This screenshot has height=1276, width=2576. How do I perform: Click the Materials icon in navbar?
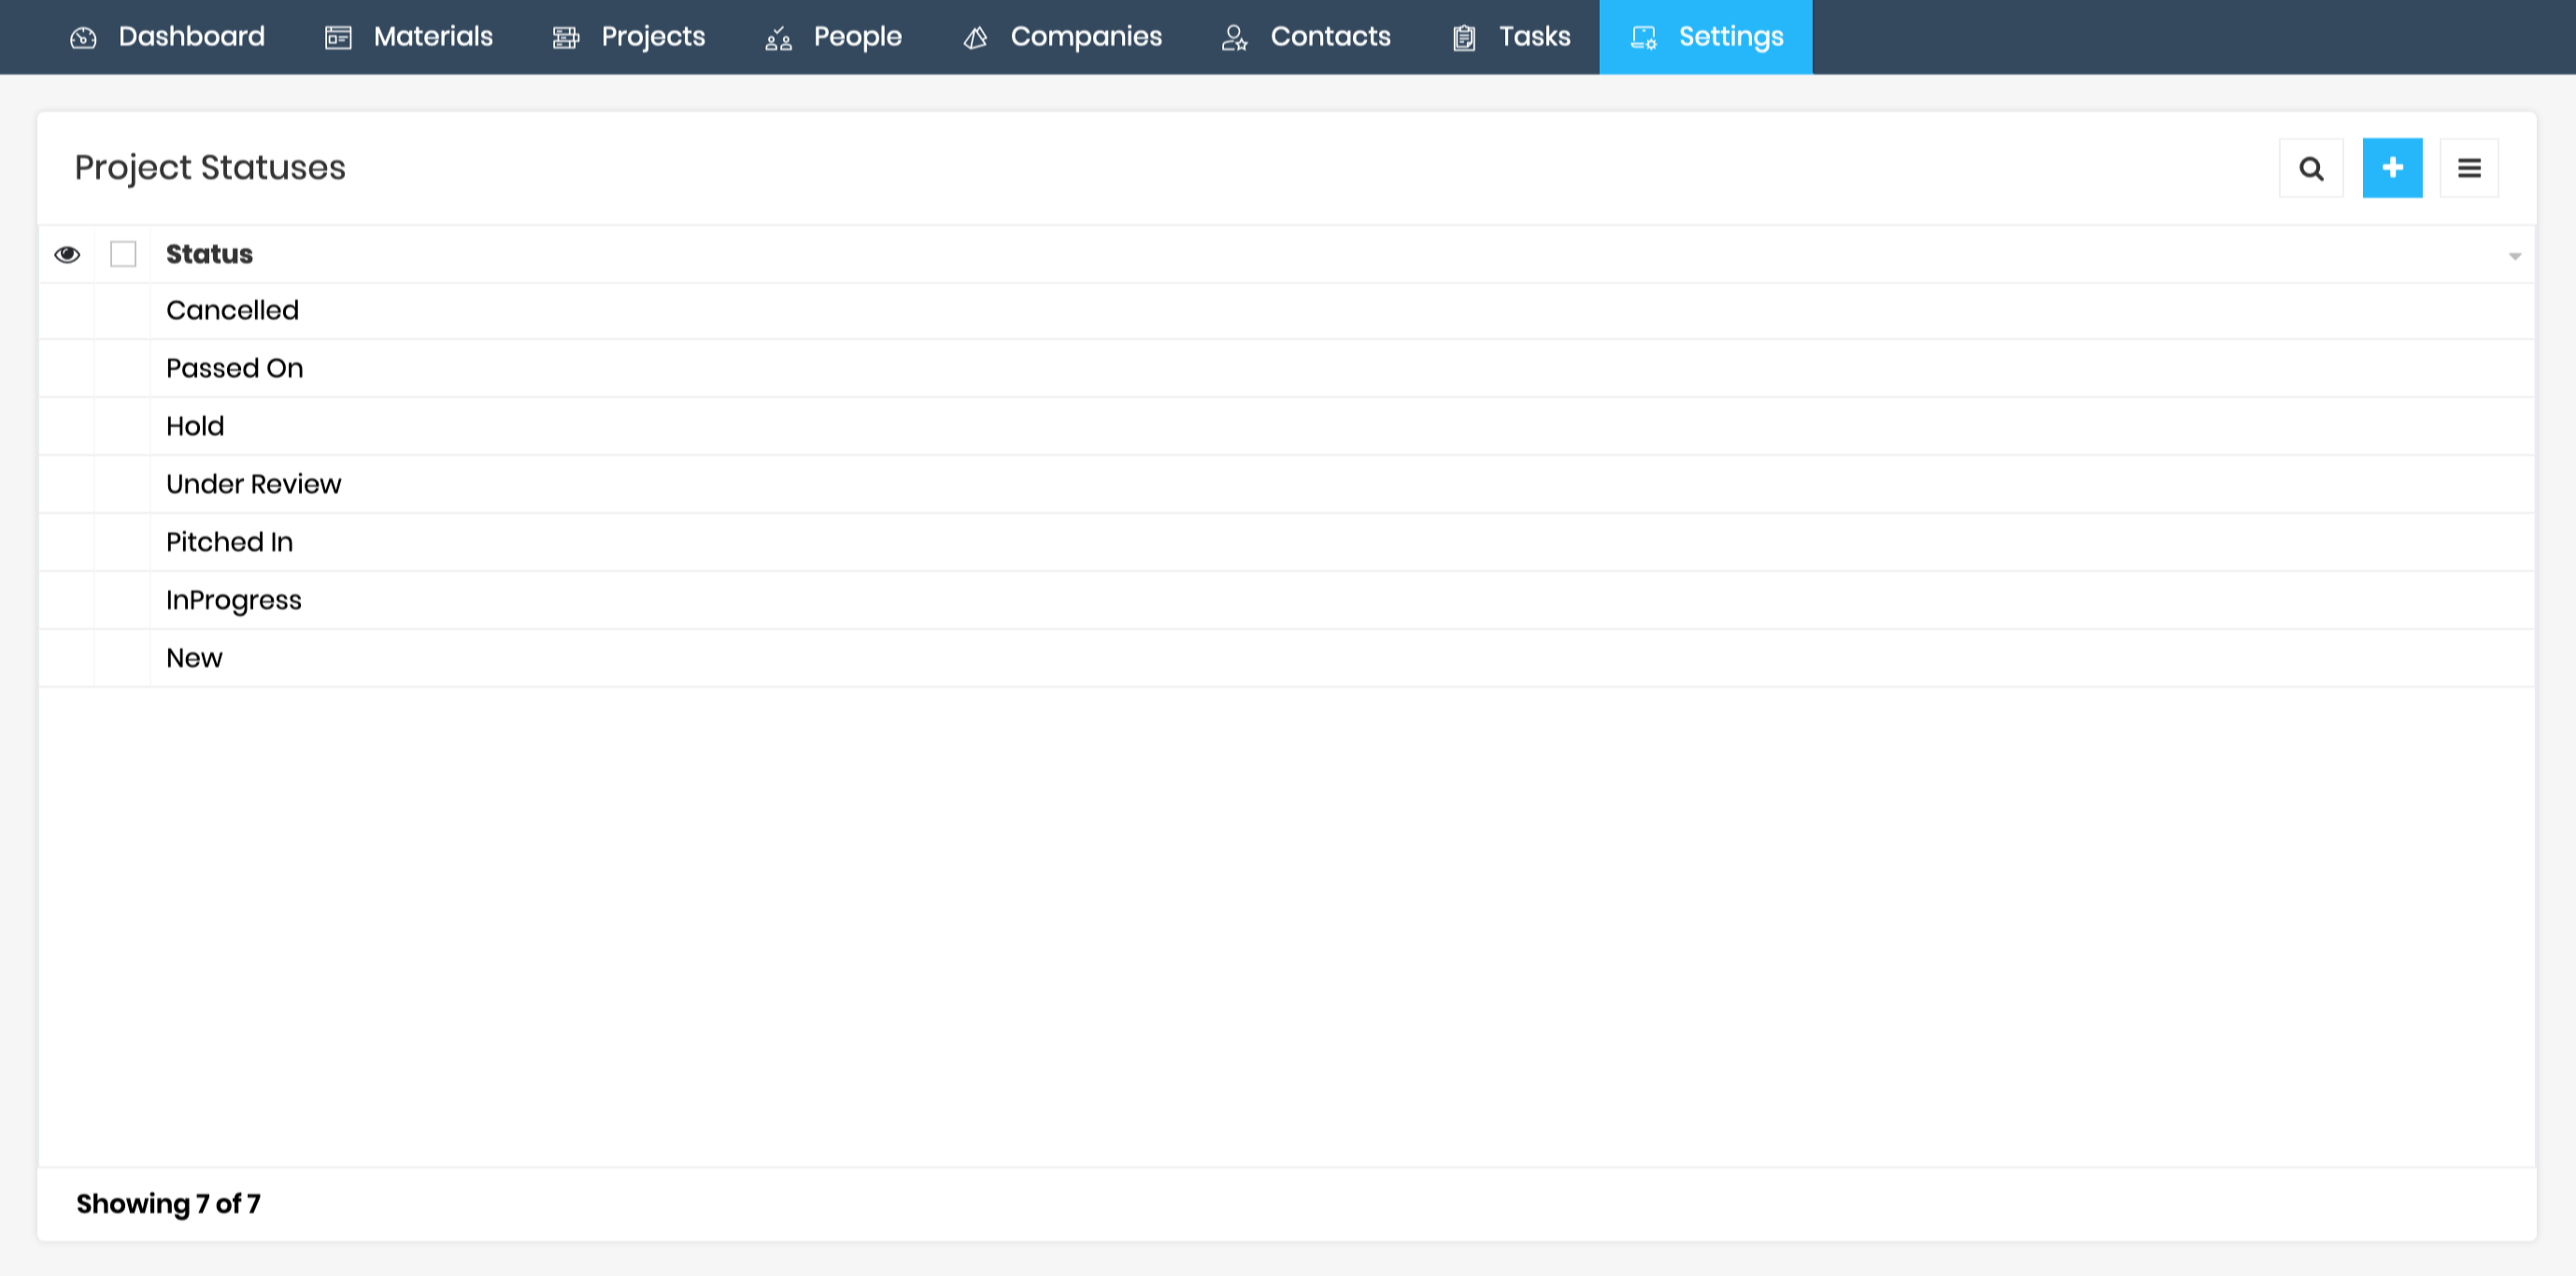click(338, 38)
